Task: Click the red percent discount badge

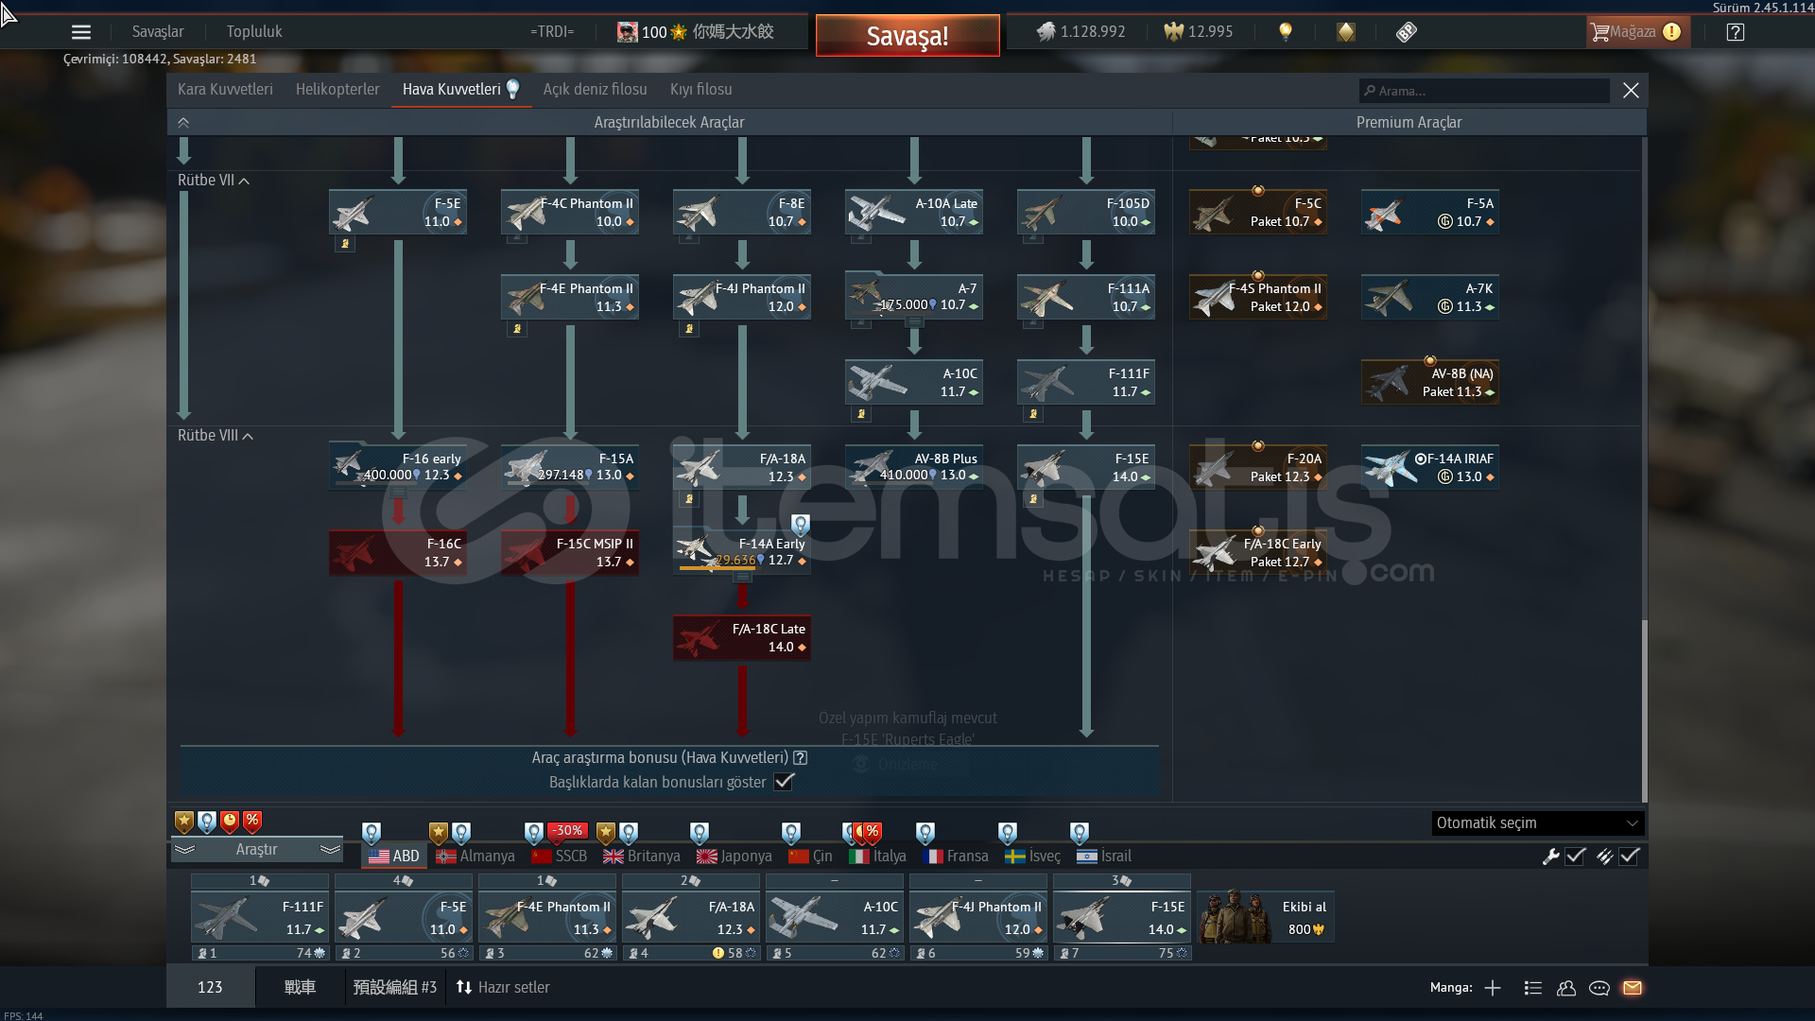Action: 252,822
